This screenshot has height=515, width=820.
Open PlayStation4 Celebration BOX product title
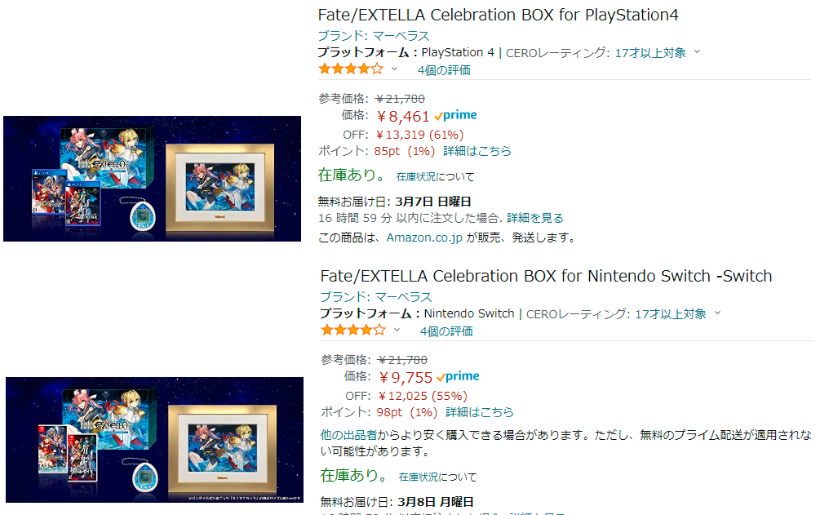click(x=498, y=15)
